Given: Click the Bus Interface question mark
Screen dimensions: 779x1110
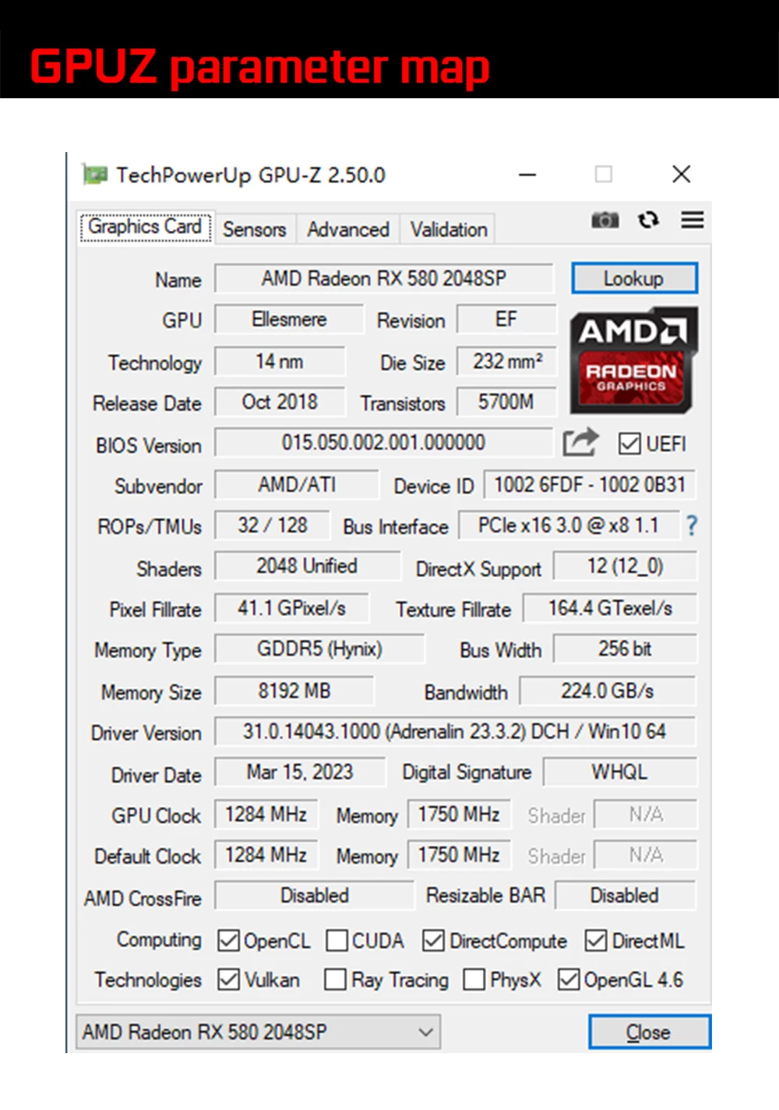Looking at the screenshot, I should pyautogui.click(x=691, y=525).
